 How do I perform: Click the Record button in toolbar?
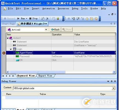coord(10,19)
